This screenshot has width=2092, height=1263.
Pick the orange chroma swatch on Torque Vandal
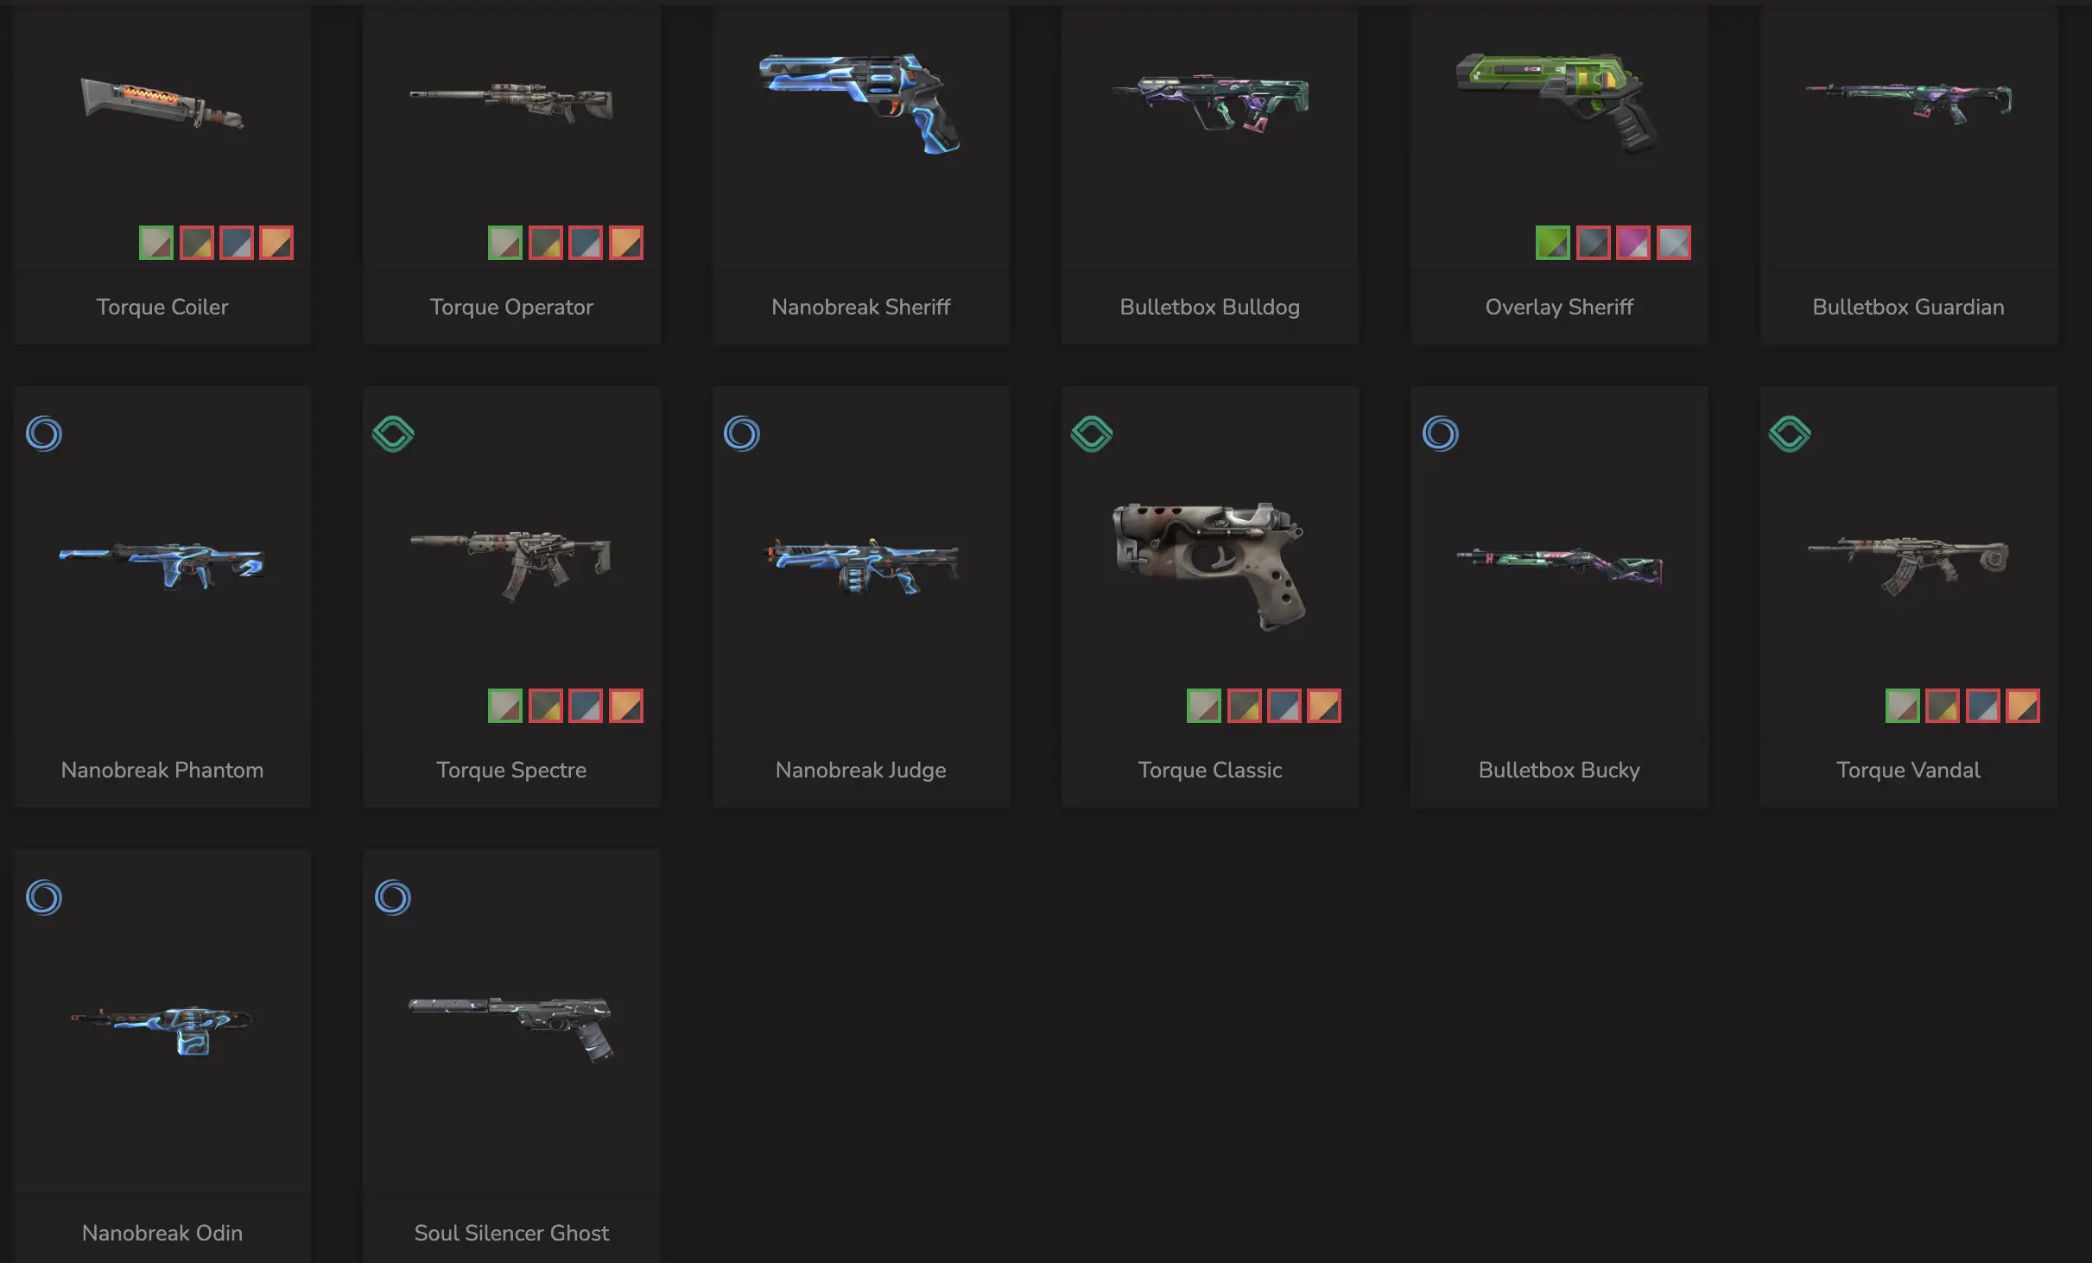(2023, 706)
